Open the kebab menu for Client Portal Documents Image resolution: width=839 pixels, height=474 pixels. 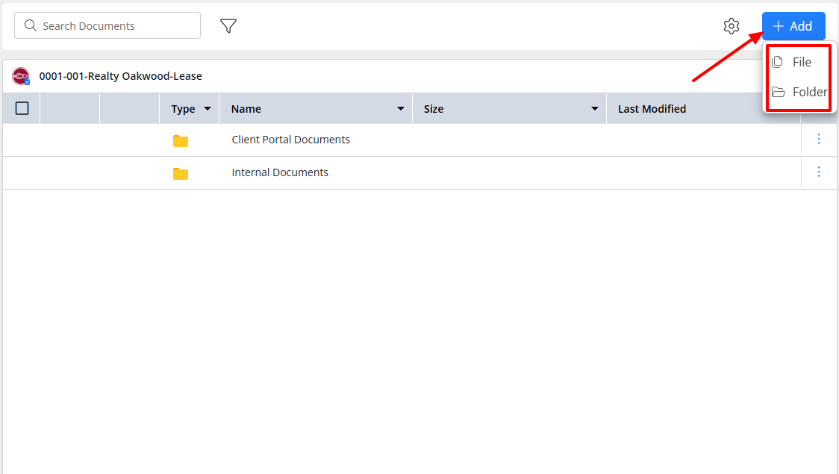[819, 139]
